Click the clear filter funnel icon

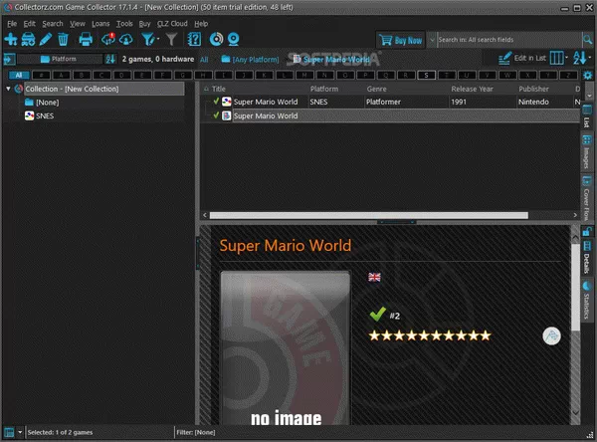point(171,40)
